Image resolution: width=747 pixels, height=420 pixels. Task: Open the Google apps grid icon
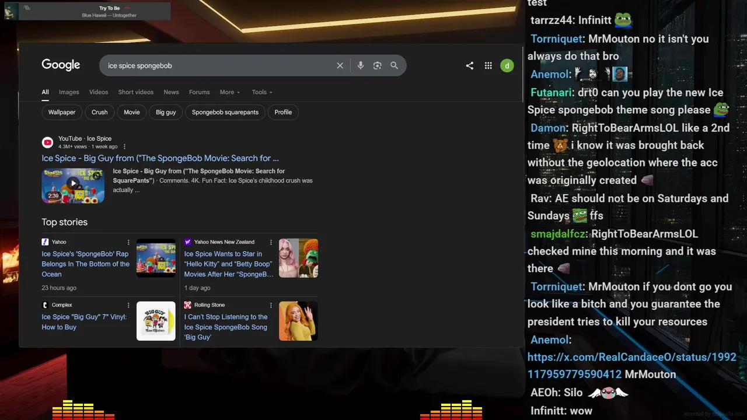pos(488,65)
